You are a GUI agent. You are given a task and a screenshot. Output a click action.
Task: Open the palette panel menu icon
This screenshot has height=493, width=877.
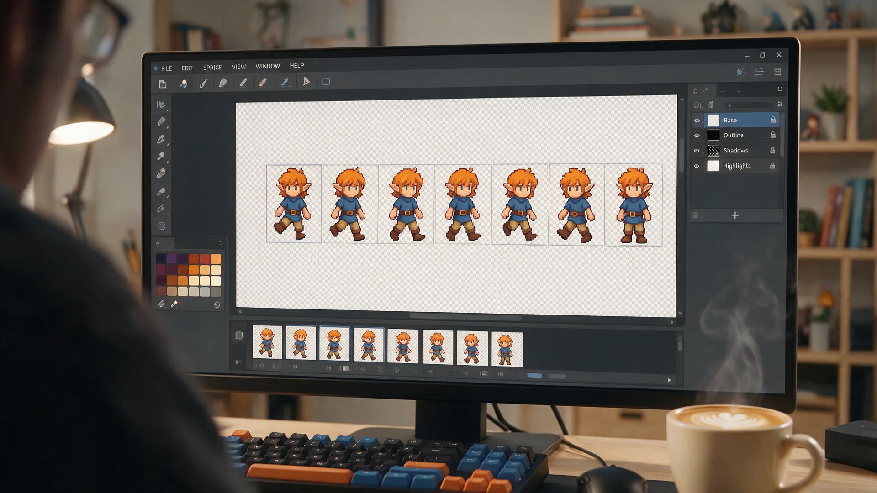(x=220, y=243)
